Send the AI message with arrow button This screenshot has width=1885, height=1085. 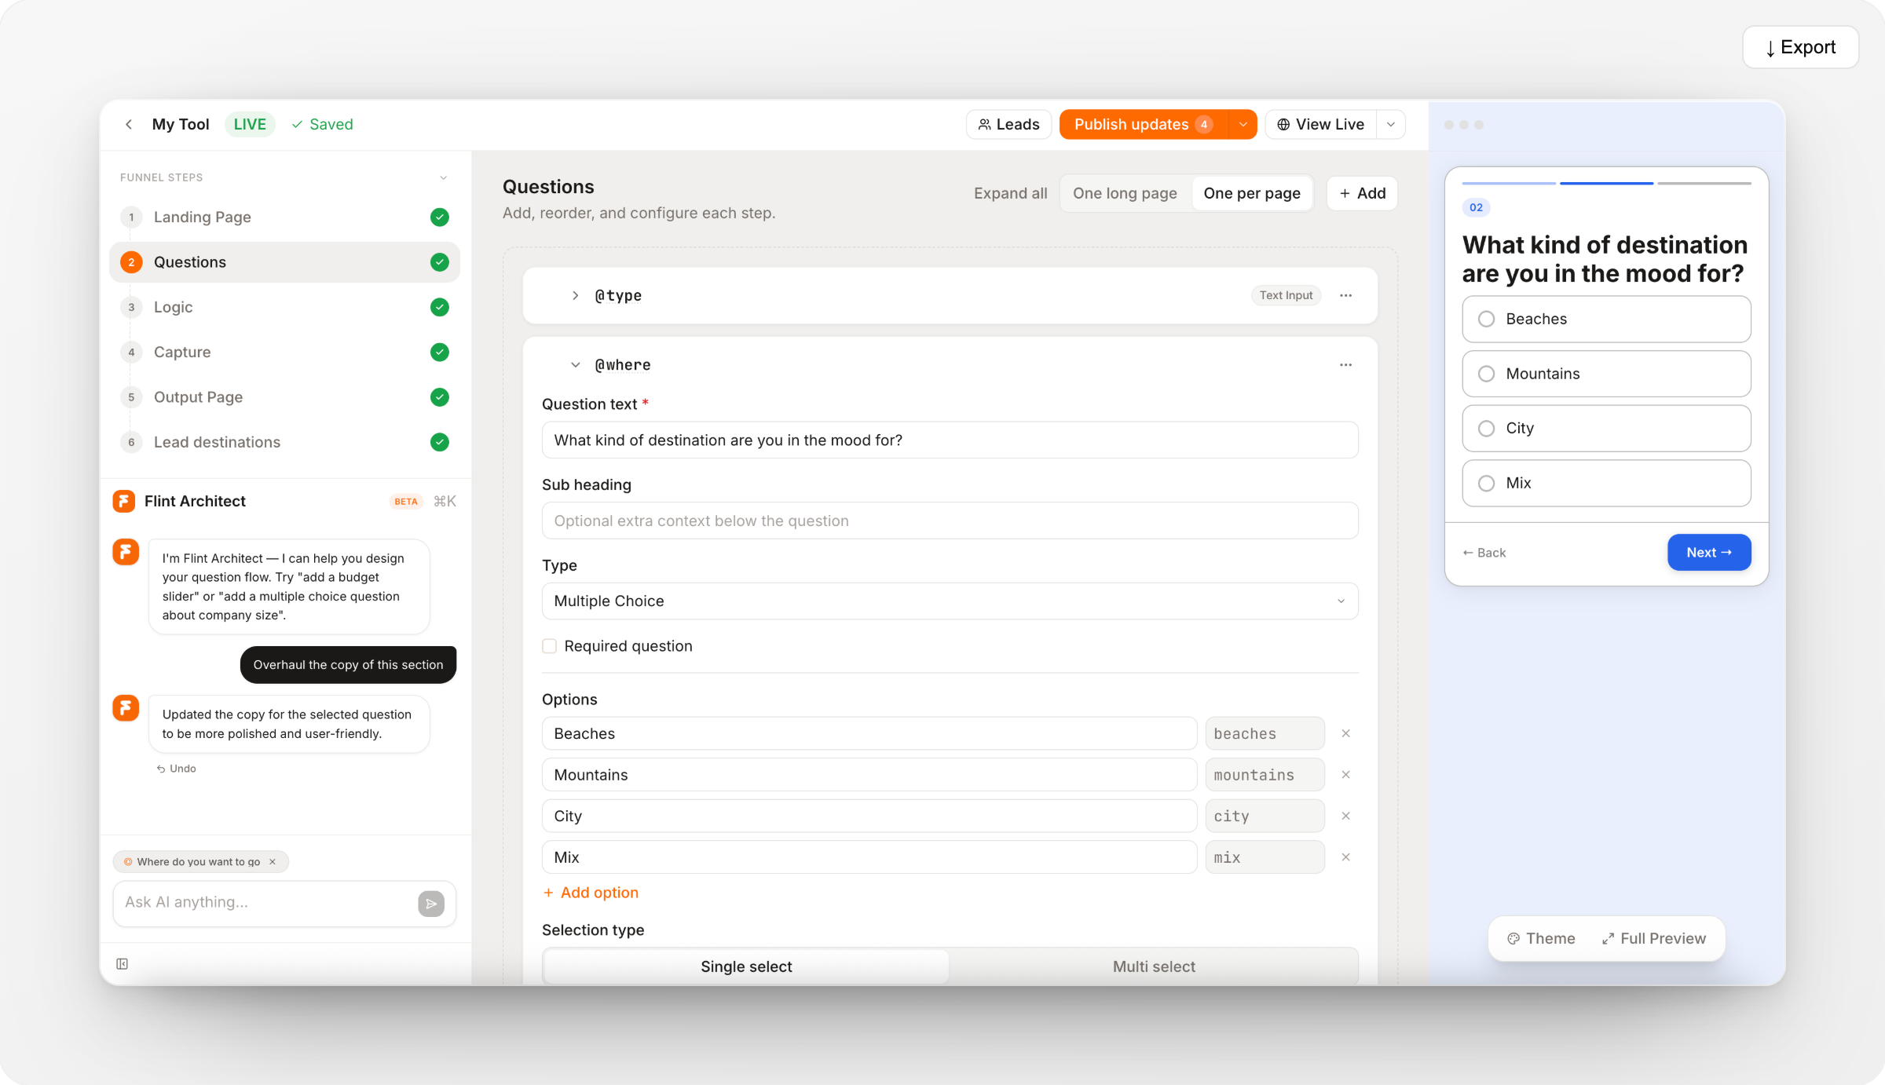(431, 904)
